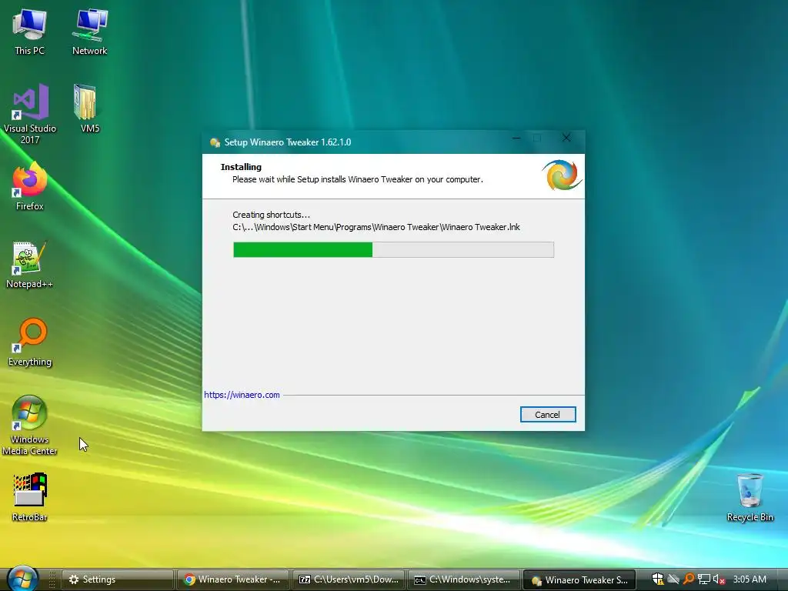Click the setup window title bar icon
The height and width of the screenshot is (591, 788).
point(215,142)
